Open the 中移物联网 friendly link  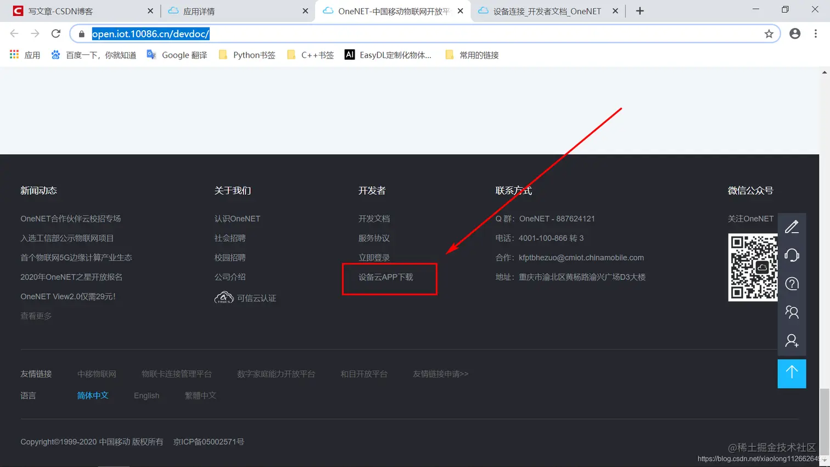[97, 374]
